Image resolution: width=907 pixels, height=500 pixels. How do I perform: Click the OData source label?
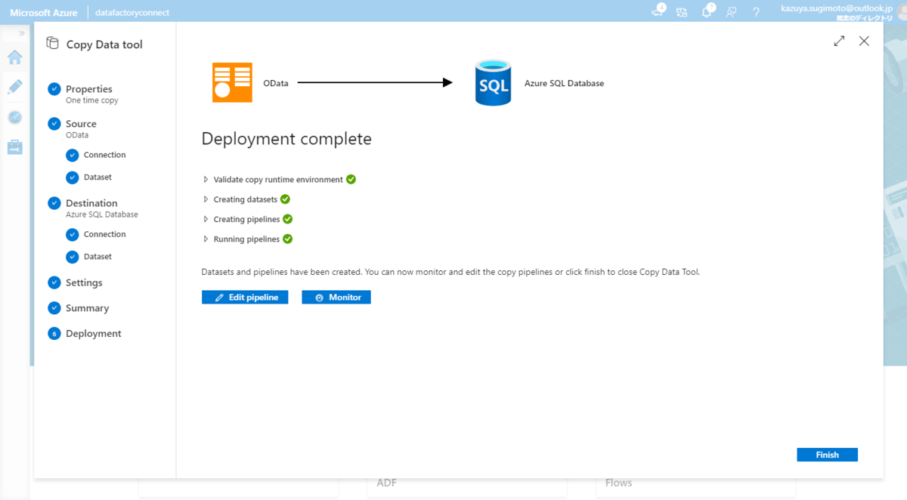[276, 83]
